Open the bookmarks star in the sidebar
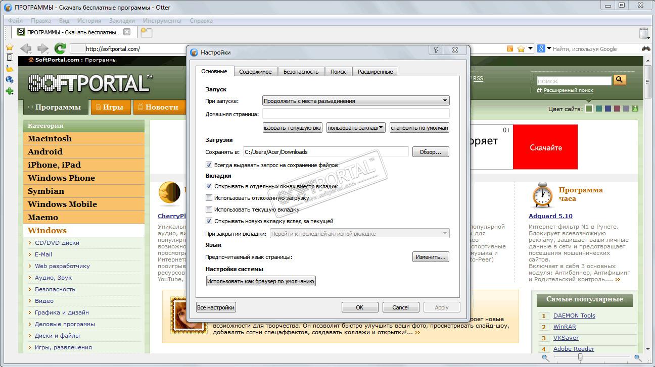This screenshot has width=655, height=367. pyautogui.click(x=9, y=47)
